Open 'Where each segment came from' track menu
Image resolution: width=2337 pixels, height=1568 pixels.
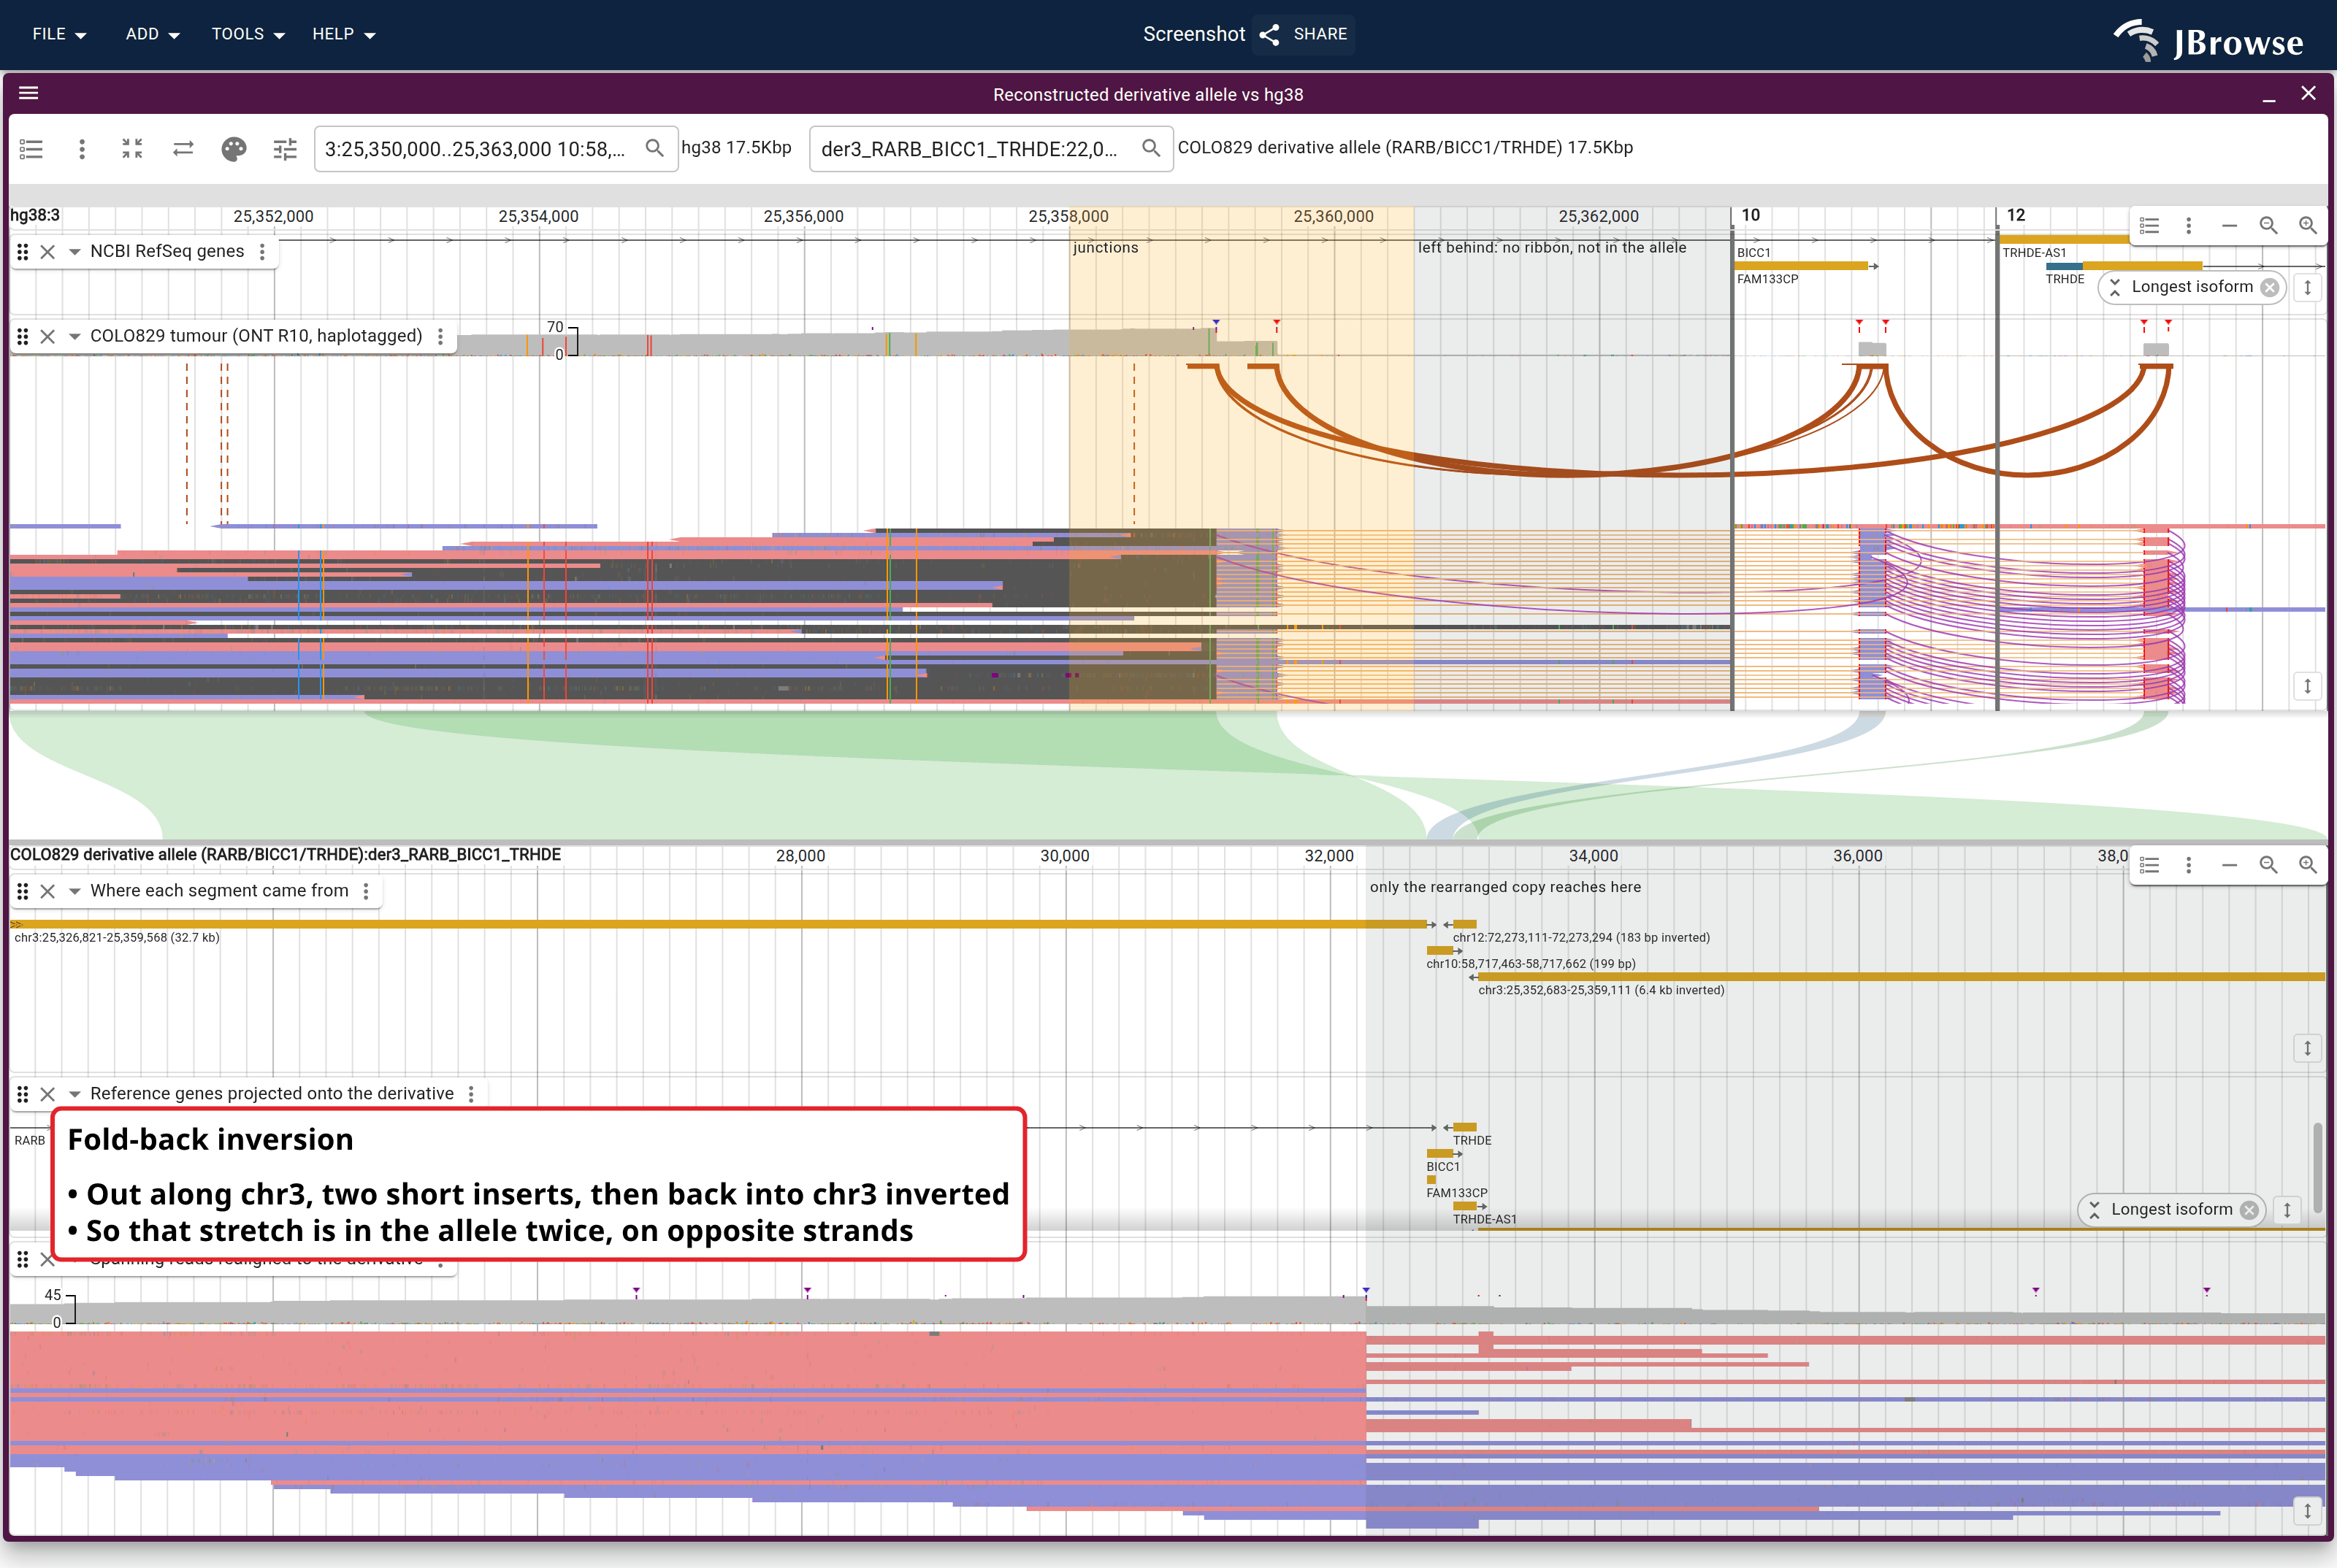coord(366,891)
